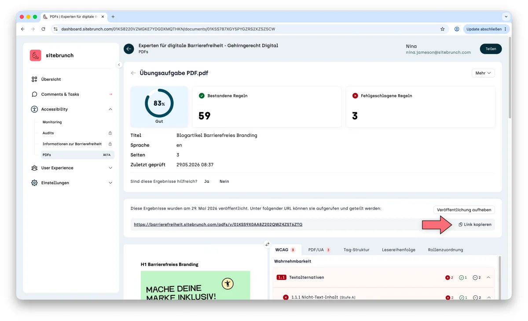Open a new browser tab
The width and height of the screenshot is (528, 321).
click(x=113, y=17)
